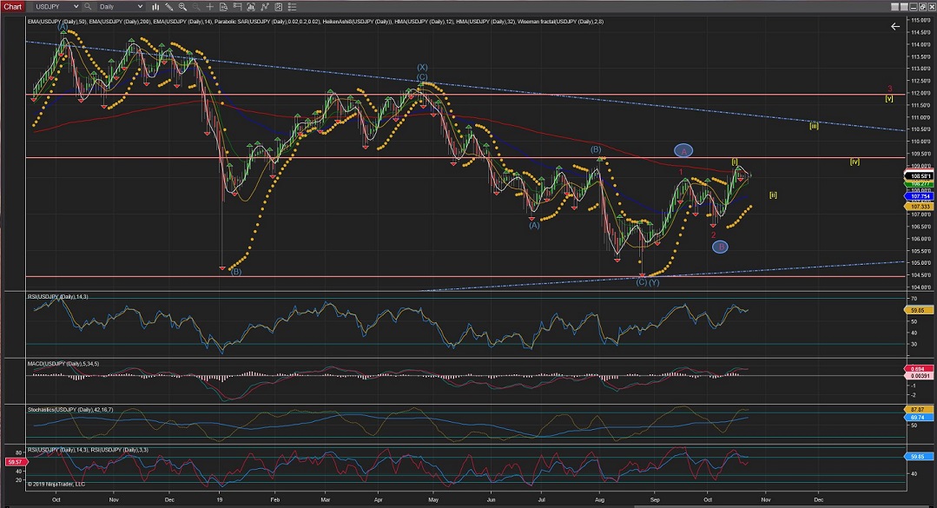Select the cross hair pointer tool
The height and width of the screenshot is (508, 937).
tap(210, 7)
